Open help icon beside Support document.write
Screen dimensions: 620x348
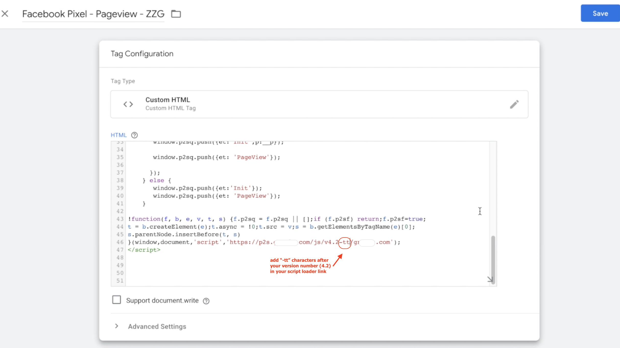point(206,301)
